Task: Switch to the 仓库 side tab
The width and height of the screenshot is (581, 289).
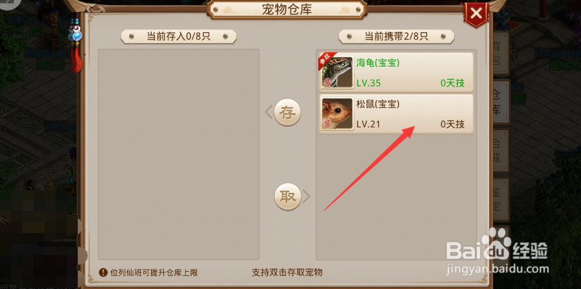Action: coord(501,102)
